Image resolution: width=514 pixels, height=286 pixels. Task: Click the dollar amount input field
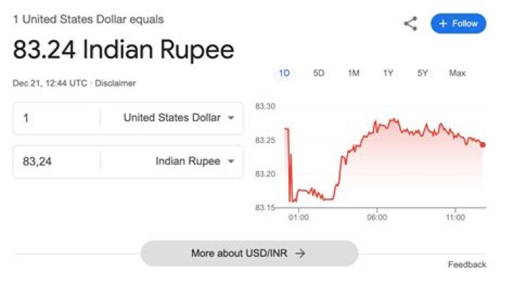tap(57, 118)
